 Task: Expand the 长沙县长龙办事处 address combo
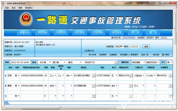pos(93,75)
